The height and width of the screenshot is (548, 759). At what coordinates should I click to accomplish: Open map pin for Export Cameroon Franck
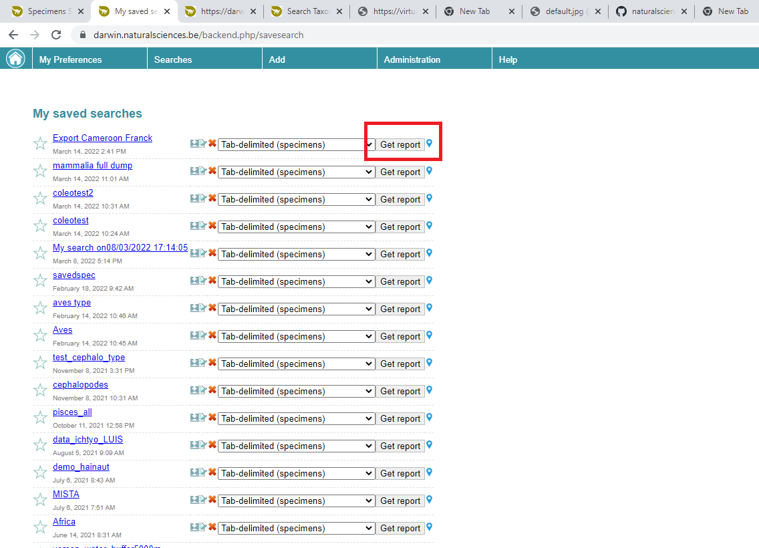(430, 143)
